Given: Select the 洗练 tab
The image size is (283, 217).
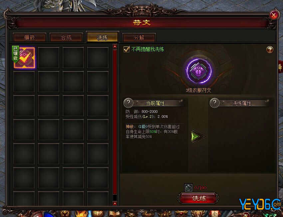Looking at the screenshot, I should point(102,37).
